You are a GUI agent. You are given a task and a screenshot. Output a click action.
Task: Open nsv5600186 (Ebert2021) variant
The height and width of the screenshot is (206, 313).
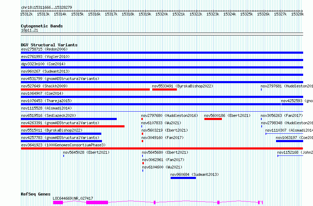227,115
